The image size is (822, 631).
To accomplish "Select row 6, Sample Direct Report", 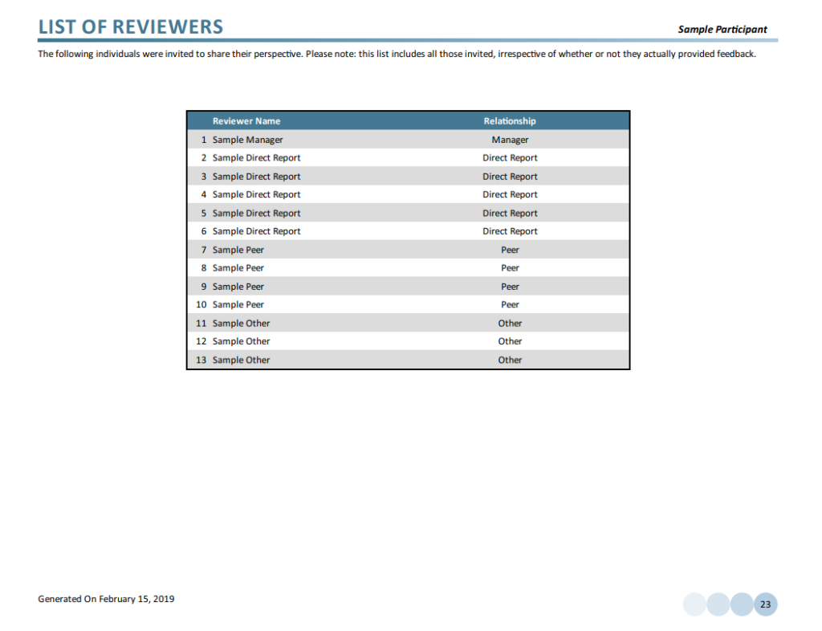I will pos(255,231).
